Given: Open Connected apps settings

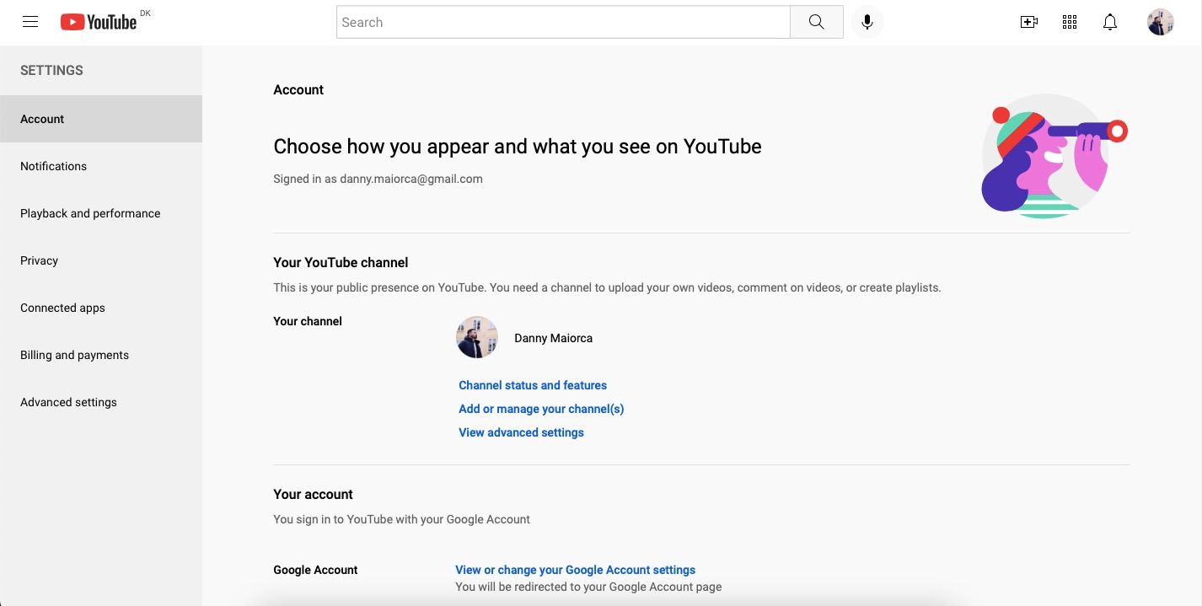Looking at the screenshot, I should click(x=62, y=308).
